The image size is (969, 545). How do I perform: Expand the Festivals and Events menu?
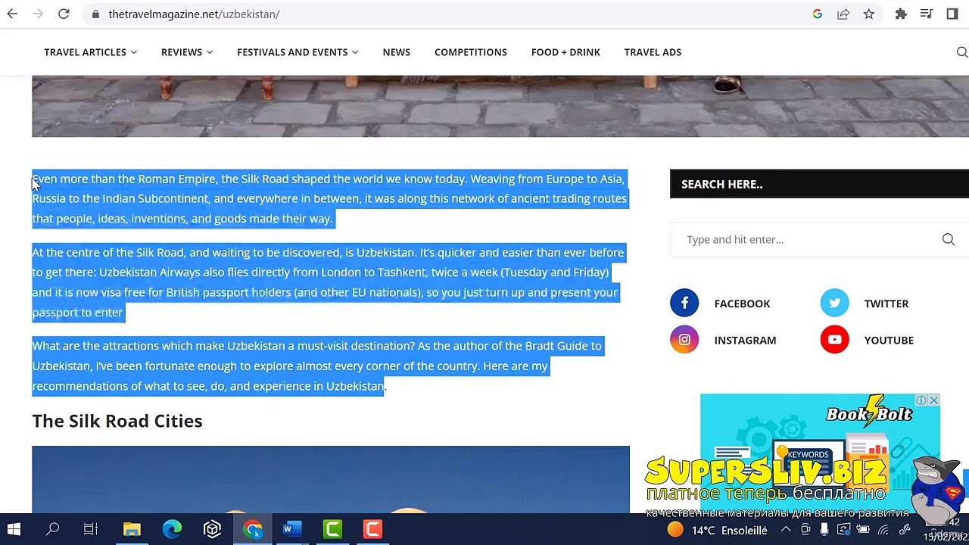(x=298, y=52)
